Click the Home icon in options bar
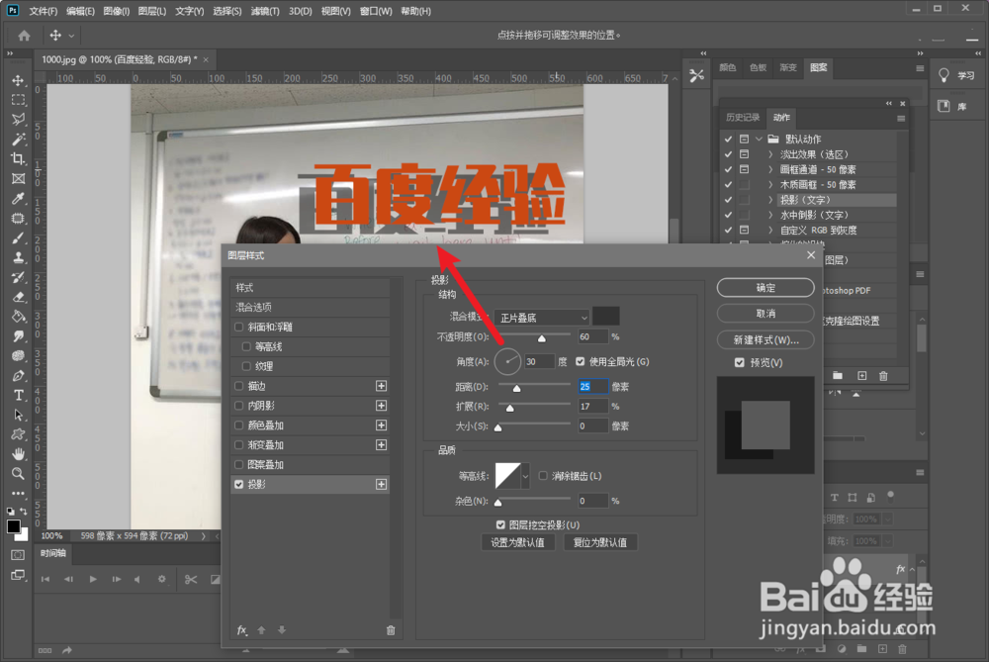Screen dimensions: 989x662 tap(24, 36)
